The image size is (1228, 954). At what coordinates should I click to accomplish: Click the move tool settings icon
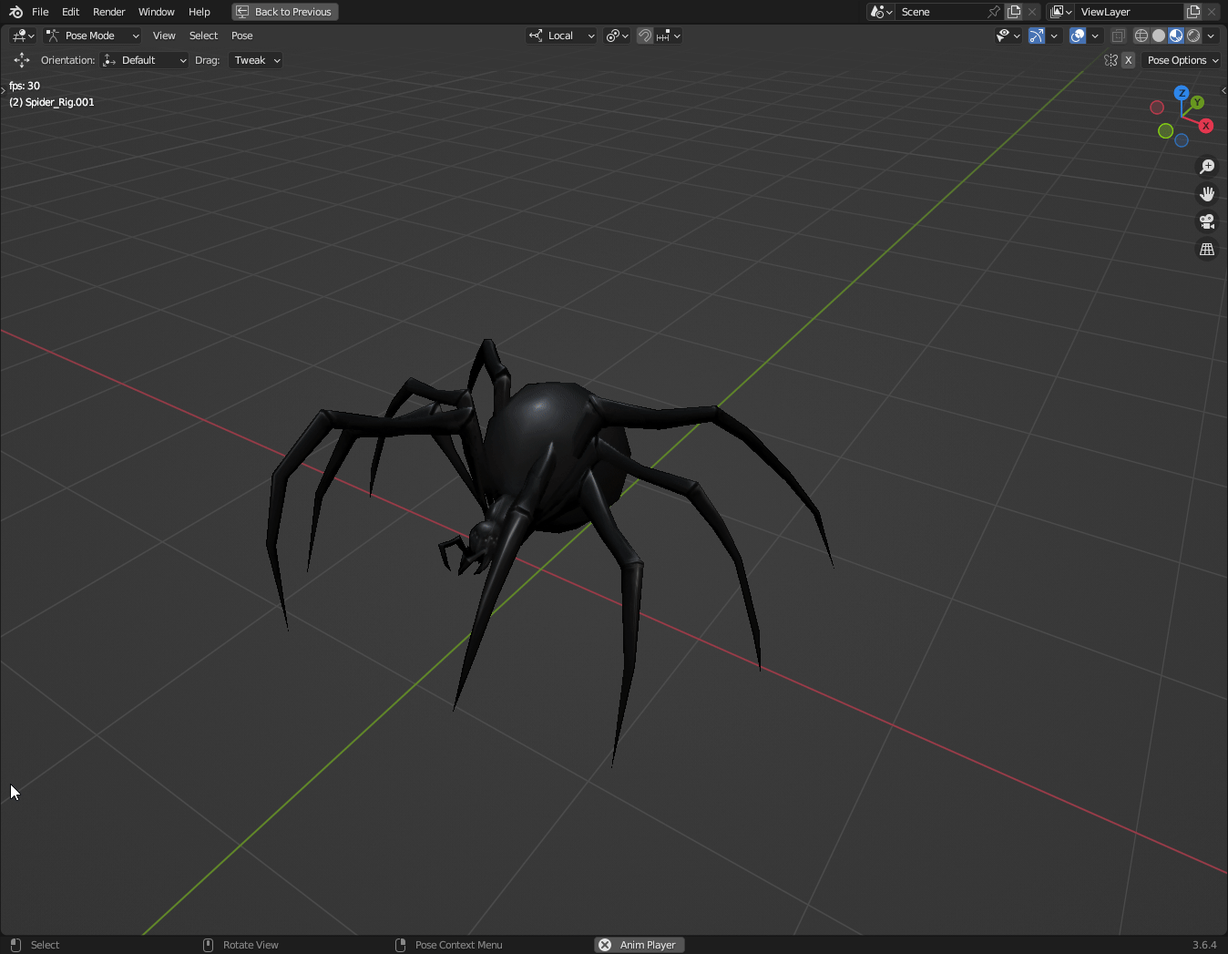pos(22,60)
